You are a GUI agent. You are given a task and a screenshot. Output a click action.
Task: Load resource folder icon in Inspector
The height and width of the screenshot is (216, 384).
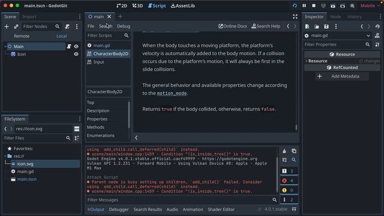[317, 26]
